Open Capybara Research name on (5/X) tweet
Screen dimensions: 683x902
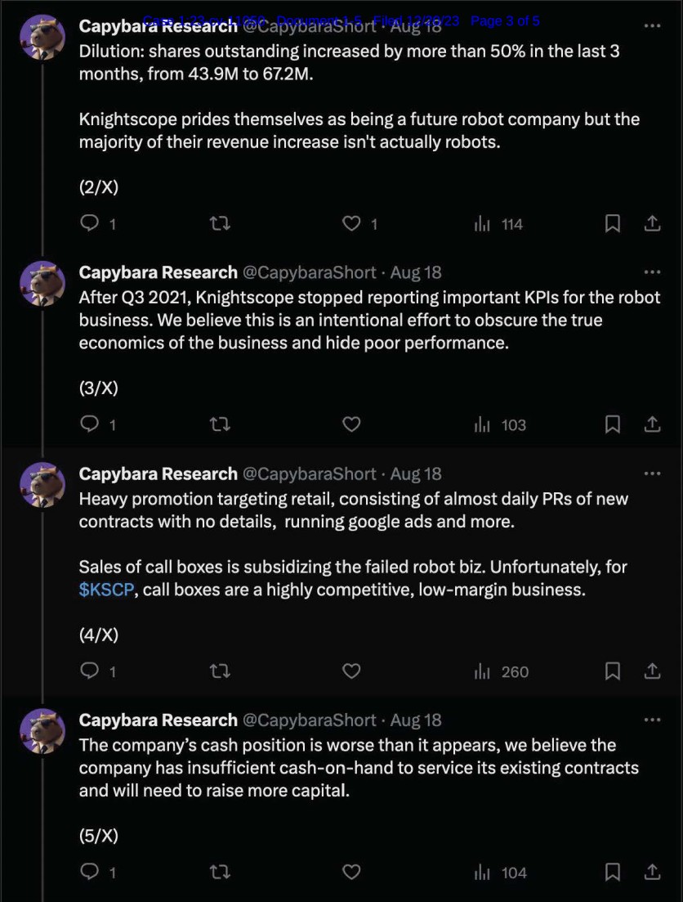[158, 720]
